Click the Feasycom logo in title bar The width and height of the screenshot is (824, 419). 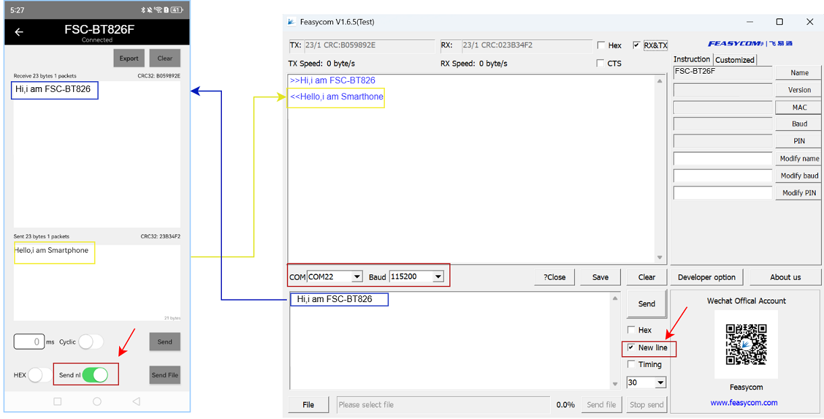click(x=291, y=22)
